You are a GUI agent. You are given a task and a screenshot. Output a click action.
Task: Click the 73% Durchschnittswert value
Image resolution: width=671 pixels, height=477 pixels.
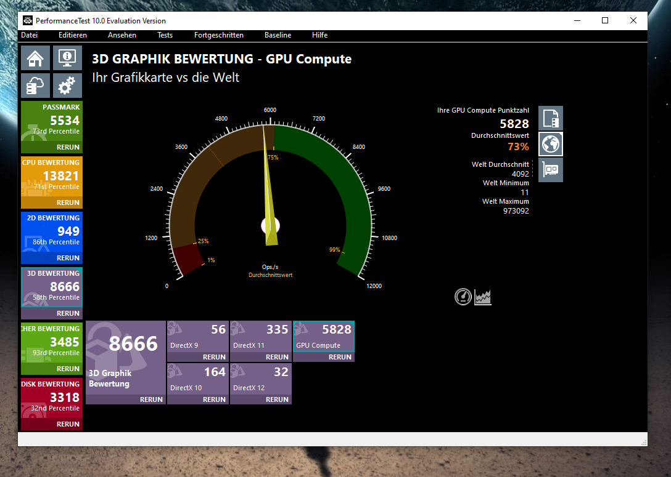point(518,146)
